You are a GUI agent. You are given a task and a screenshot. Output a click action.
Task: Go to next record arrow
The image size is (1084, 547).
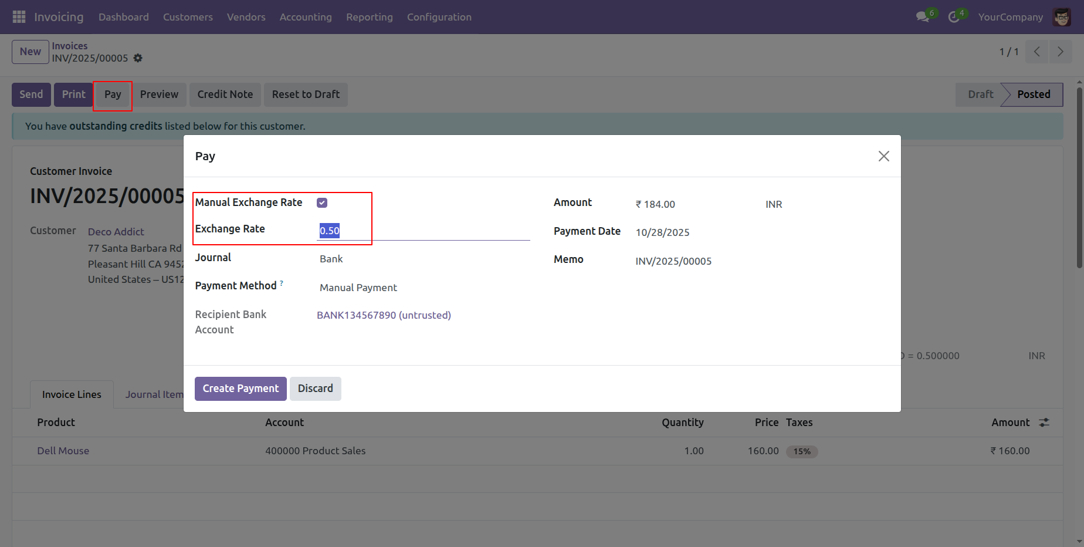[x=1060, y=52]
